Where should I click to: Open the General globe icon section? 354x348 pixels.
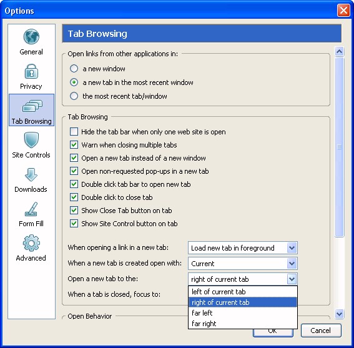[x=31, y=37]
